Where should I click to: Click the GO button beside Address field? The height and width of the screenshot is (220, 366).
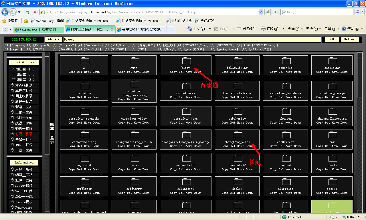(x=332, y=39)
